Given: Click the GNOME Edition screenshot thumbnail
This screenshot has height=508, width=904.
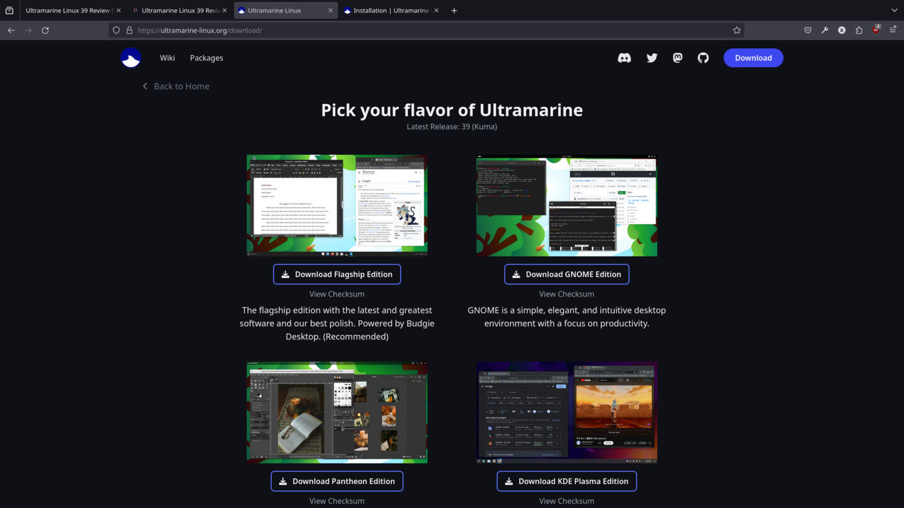Looking at the screenshot, I should click(567, 206).
